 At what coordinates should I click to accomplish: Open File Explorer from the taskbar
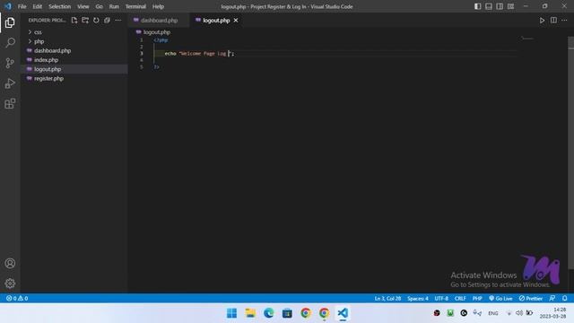pyautogui.click(x=250, y=313)
